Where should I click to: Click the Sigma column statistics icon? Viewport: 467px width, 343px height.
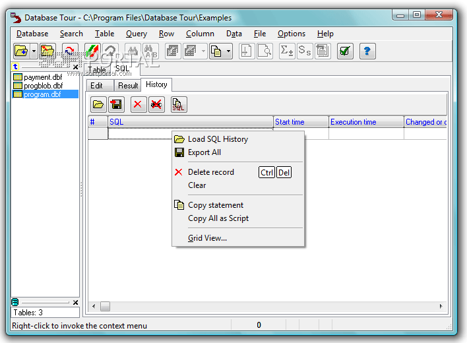287,51
